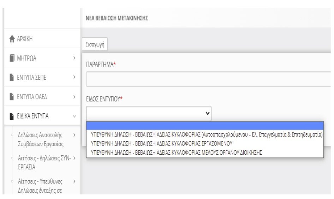This screenshot has width=334, height=199.
Task: Switch to the Εισαγωγή tab
Action: (95, 45)
